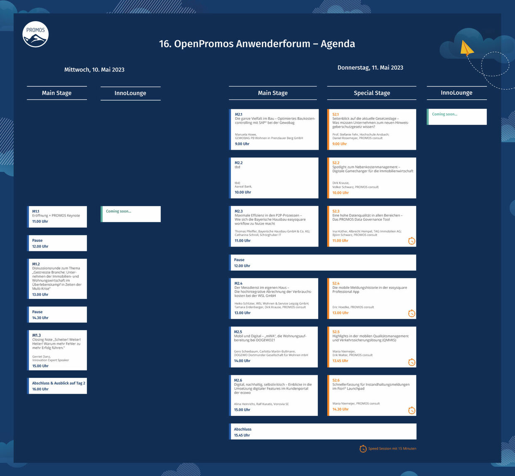Image resolution: width=515 pixels, height=476 pixels.
Task: Click the PROMOS mountain logo
Action: point(36,35)
